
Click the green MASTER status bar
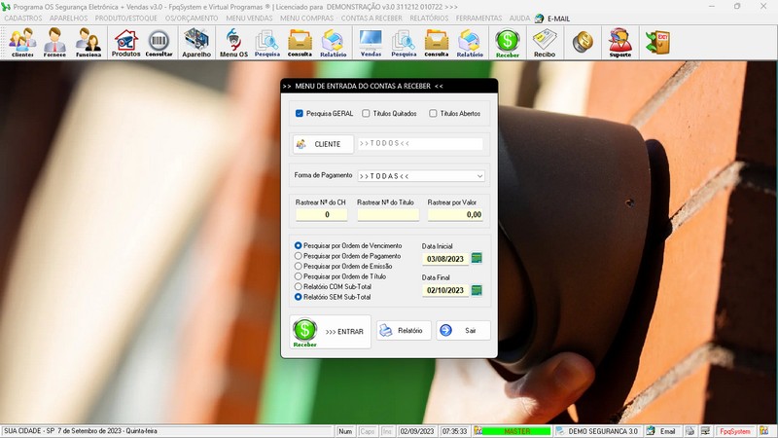pos(515,431)
